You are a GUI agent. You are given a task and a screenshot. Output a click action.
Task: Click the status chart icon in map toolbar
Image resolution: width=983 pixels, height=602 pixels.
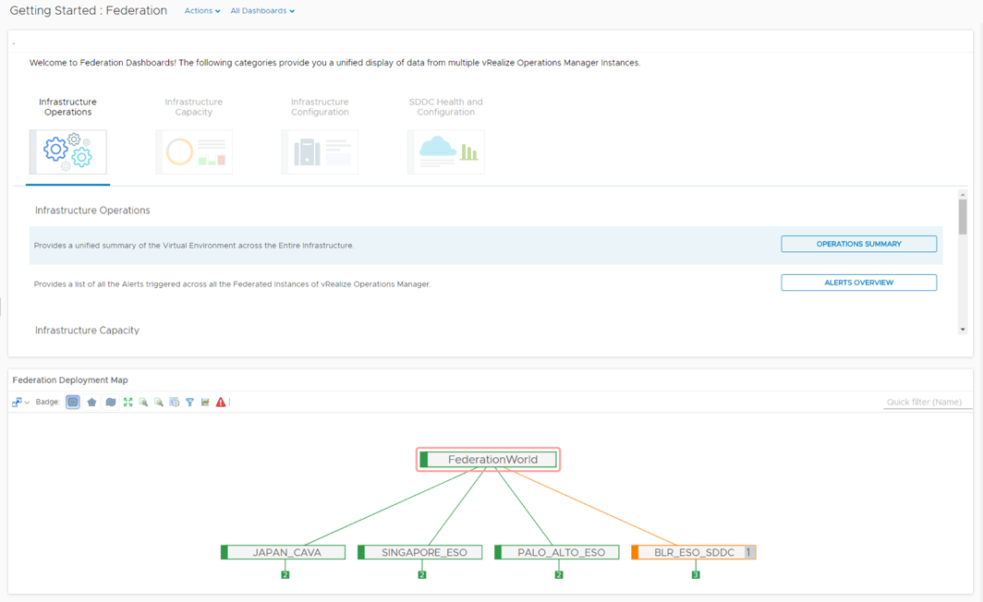tap(204, 402)
